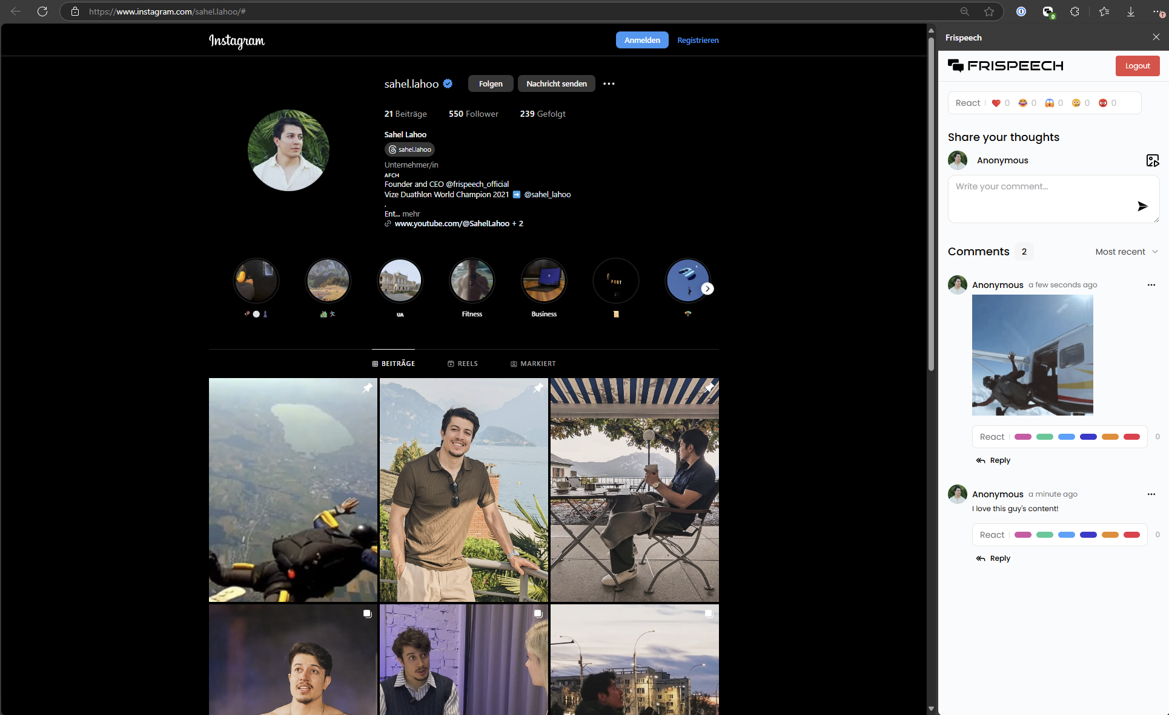Image resolution: width=1169 pixels, height=715 pixels.
Task: Attach media using the image upload icon
Action: tap(1153, 160)
